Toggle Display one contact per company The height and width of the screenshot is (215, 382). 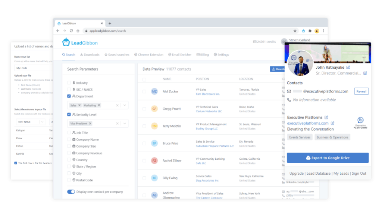pyautogui.click(x=71, y=191)
